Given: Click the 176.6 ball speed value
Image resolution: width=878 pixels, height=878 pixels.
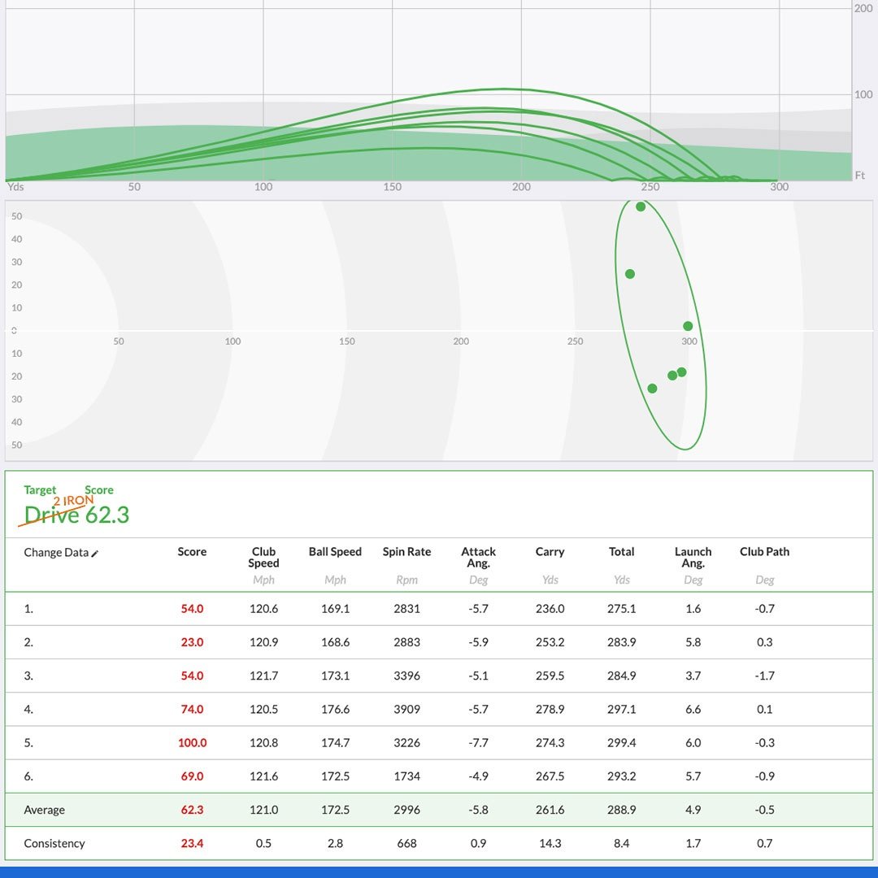Looking at the screenshot, I should click(336, 710).
